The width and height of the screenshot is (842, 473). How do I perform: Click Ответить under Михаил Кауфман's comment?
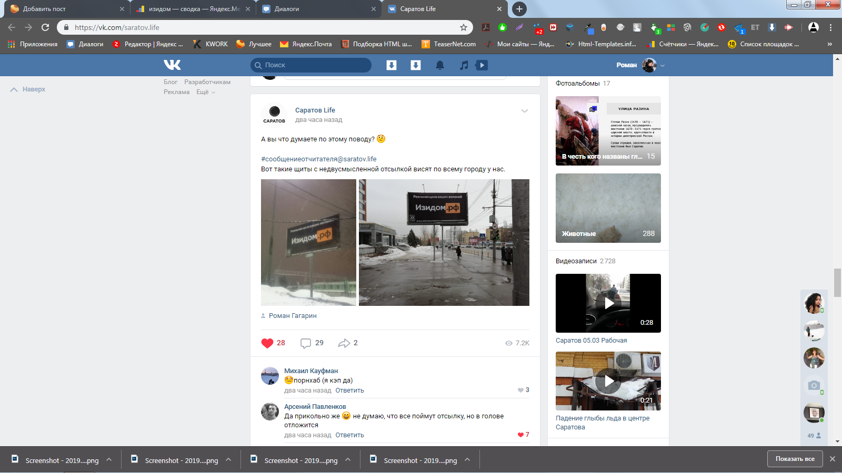coord(349,390)
